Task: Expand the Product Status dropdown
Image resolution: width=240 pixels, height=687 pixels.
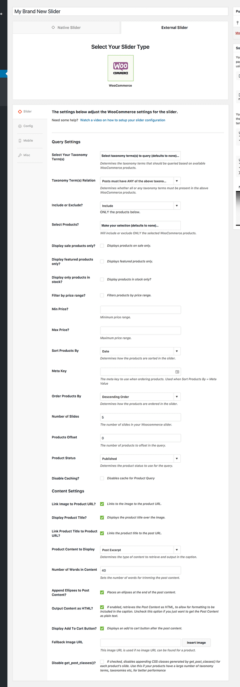Action: [x=140, y=459]
